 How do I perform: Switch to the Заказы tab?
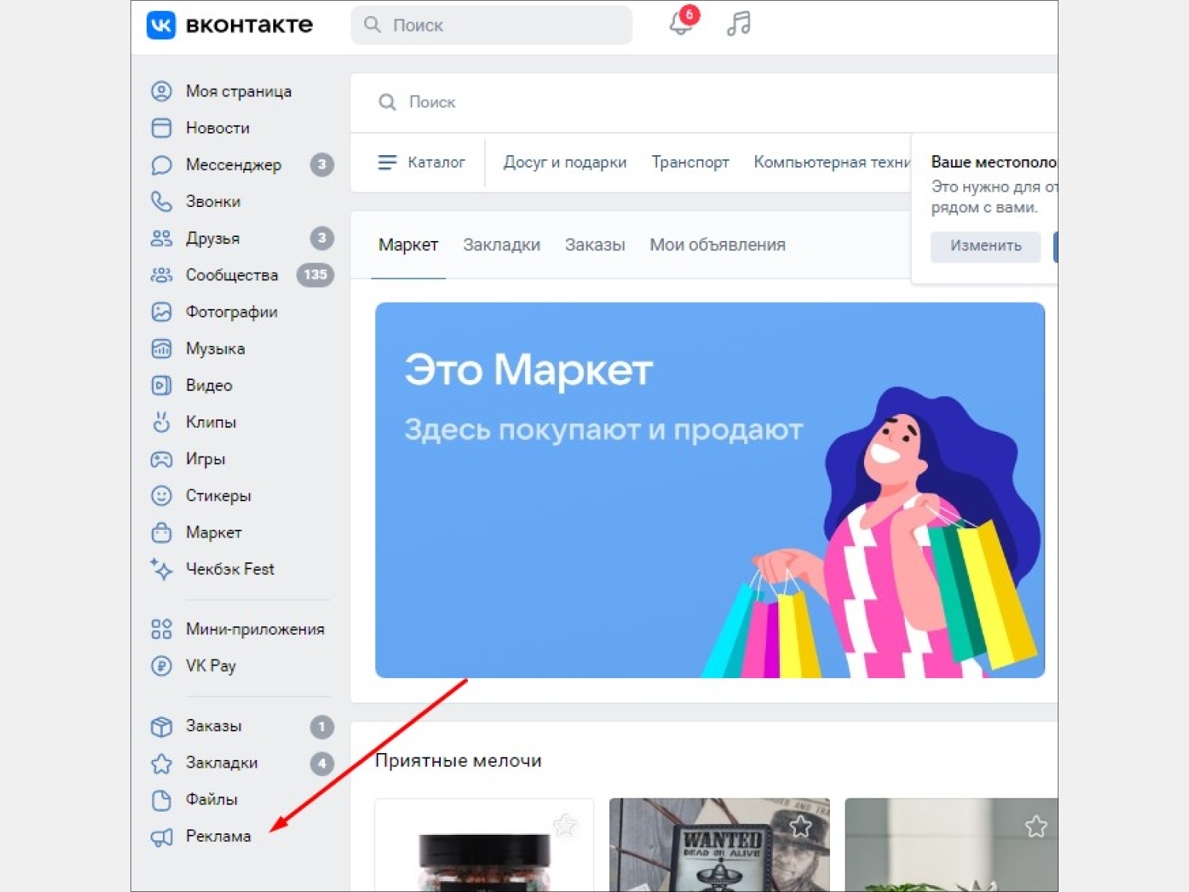[595, 245]
